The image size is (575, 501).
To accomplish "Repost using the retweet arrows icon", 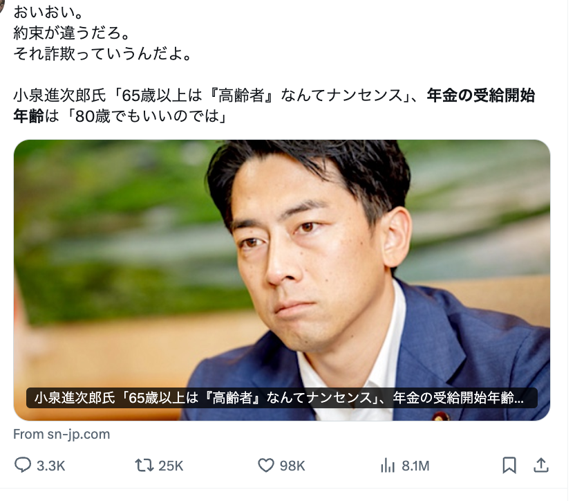I will (x=144, y=465).
